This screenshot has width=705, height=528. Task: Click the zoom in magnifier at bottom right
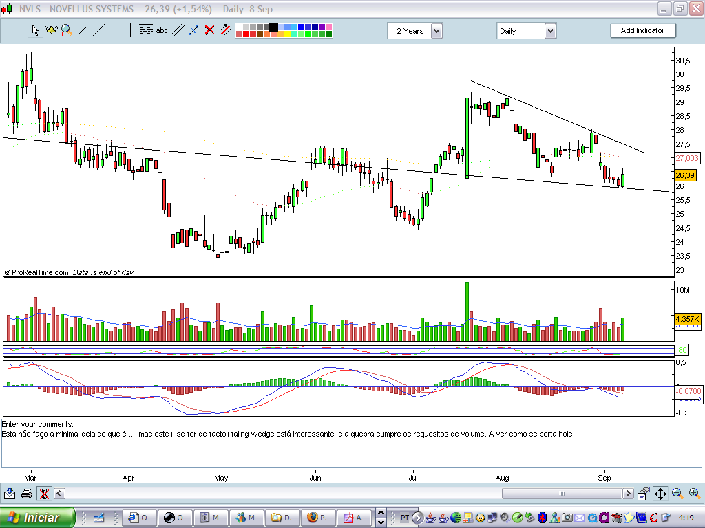(694, 494)
